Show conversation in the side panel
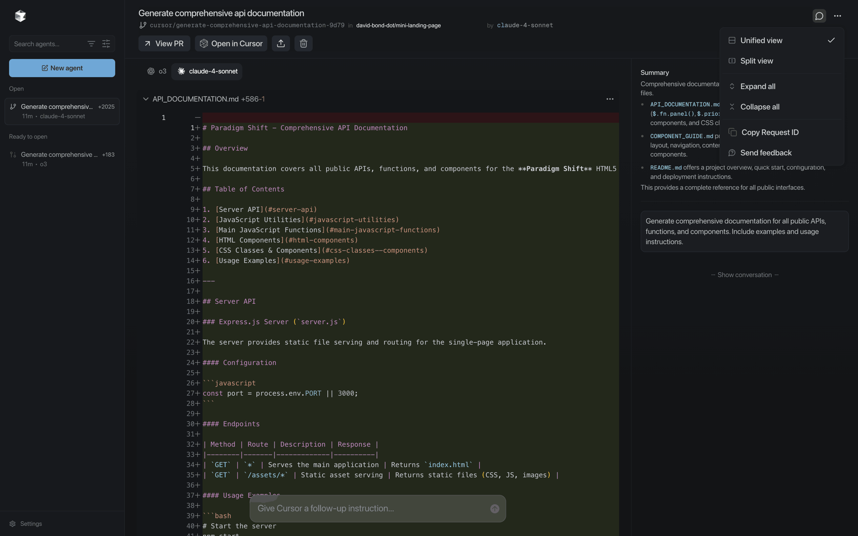 [x=744, y=275]
